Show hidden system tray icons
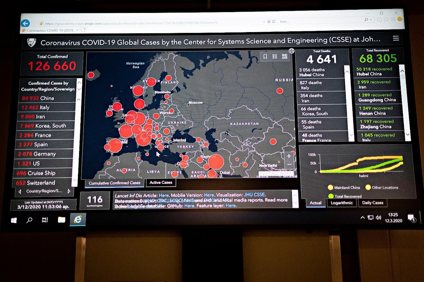The width and height of the screenshot is (424, 282). point(363,218)
